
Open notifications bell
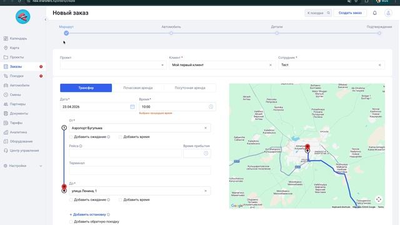[375, 12]
